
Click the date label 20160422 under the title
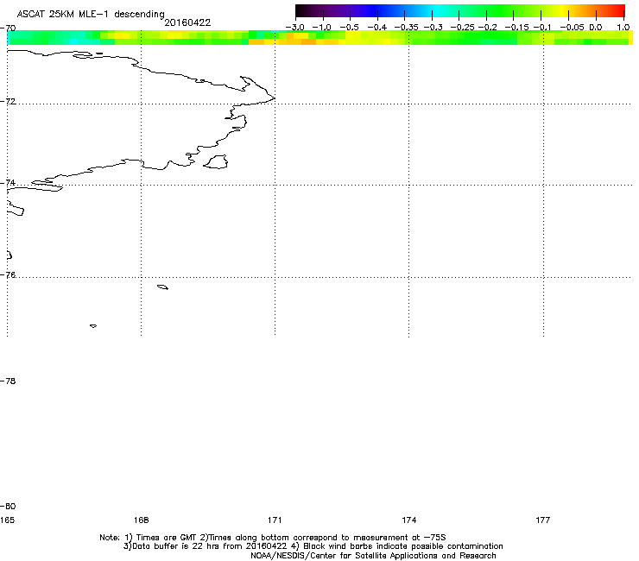pos(187,22)
